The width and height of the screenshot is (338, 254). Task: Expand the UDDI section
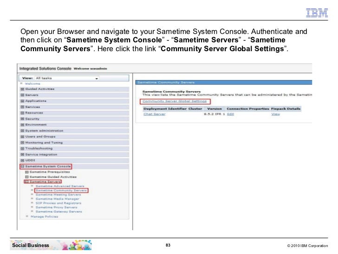point(22,160)
